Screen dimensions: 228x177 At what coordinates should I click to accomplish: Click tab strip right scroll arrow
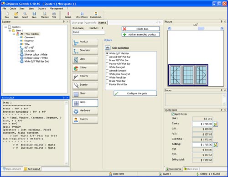click(160, 22)
